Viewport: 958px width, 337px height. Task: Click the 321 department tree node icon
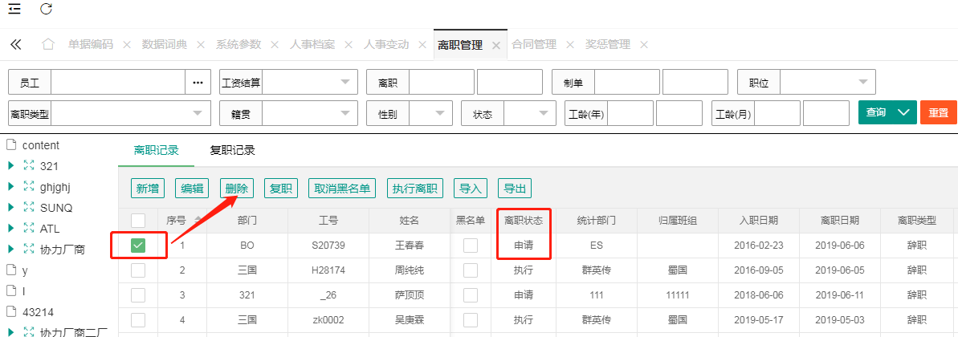[x=29, y=166]
